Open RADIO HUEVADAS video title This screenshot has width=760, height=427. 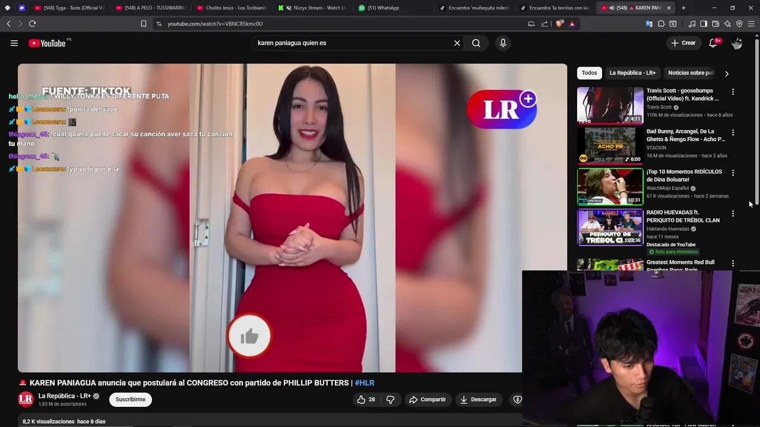(x=683, y=216)
